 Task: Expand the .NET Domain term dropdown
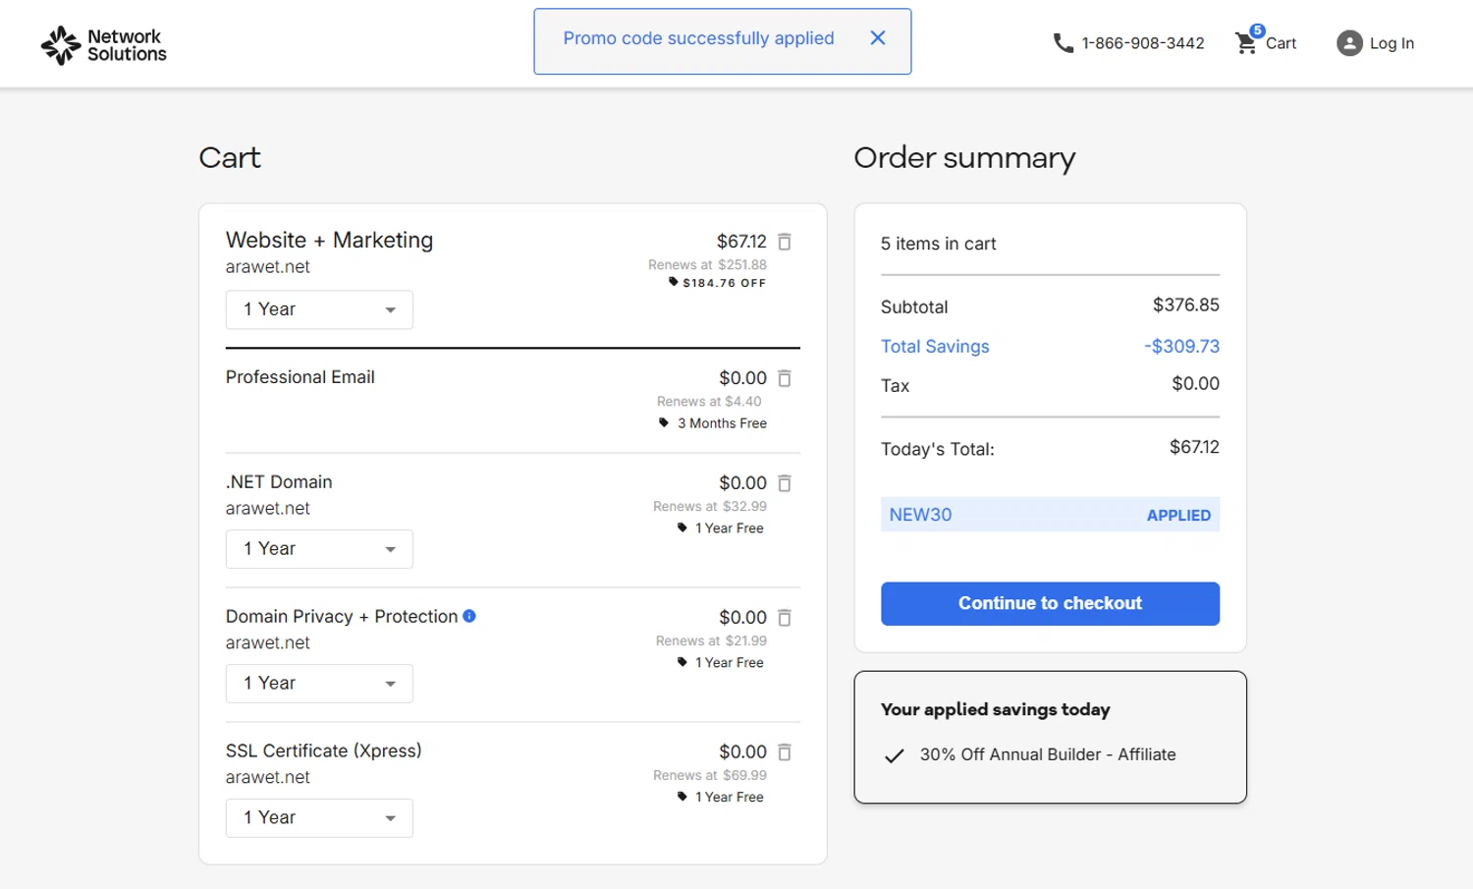pyautogui.click(x=319, y=549)
